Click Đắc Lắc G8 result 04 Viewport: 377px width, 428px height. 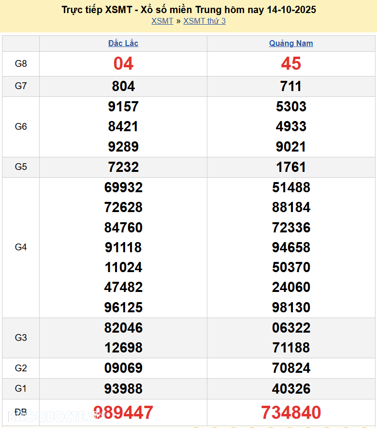click(x=123, y=63)
